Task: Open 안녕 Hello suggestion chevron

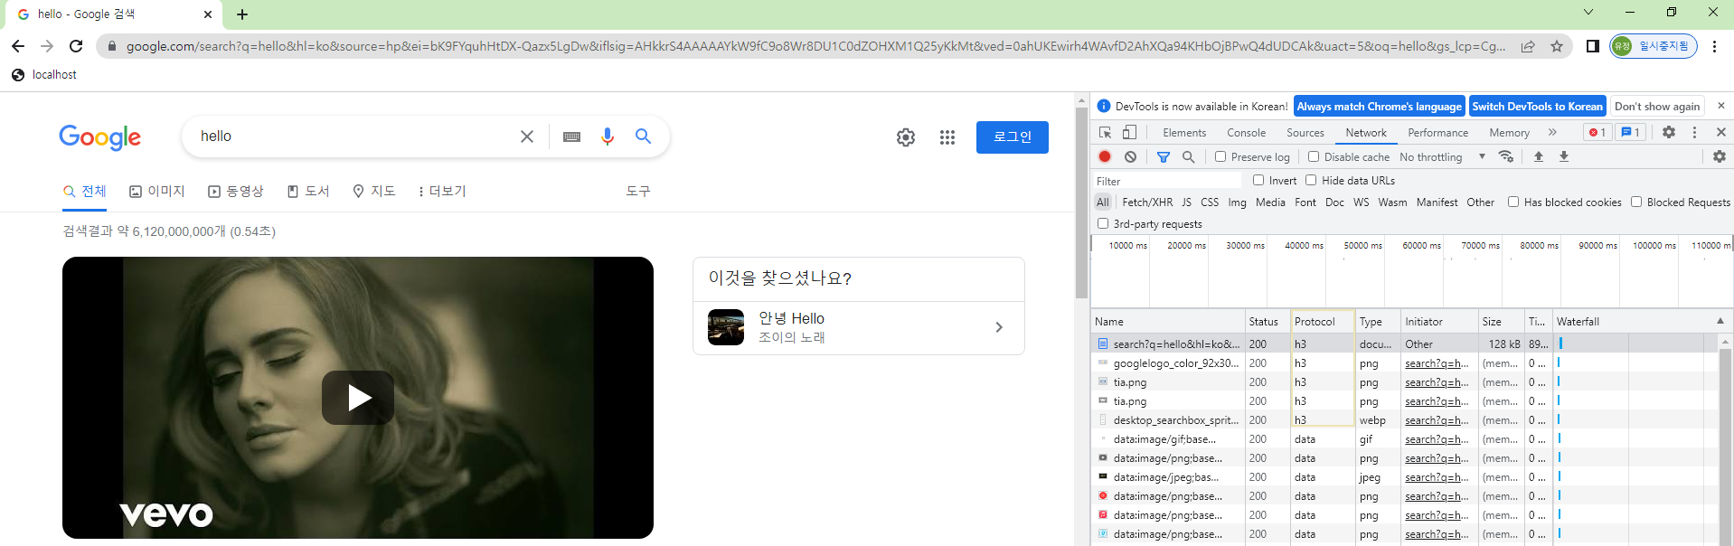Action: [x=999, y=327]
